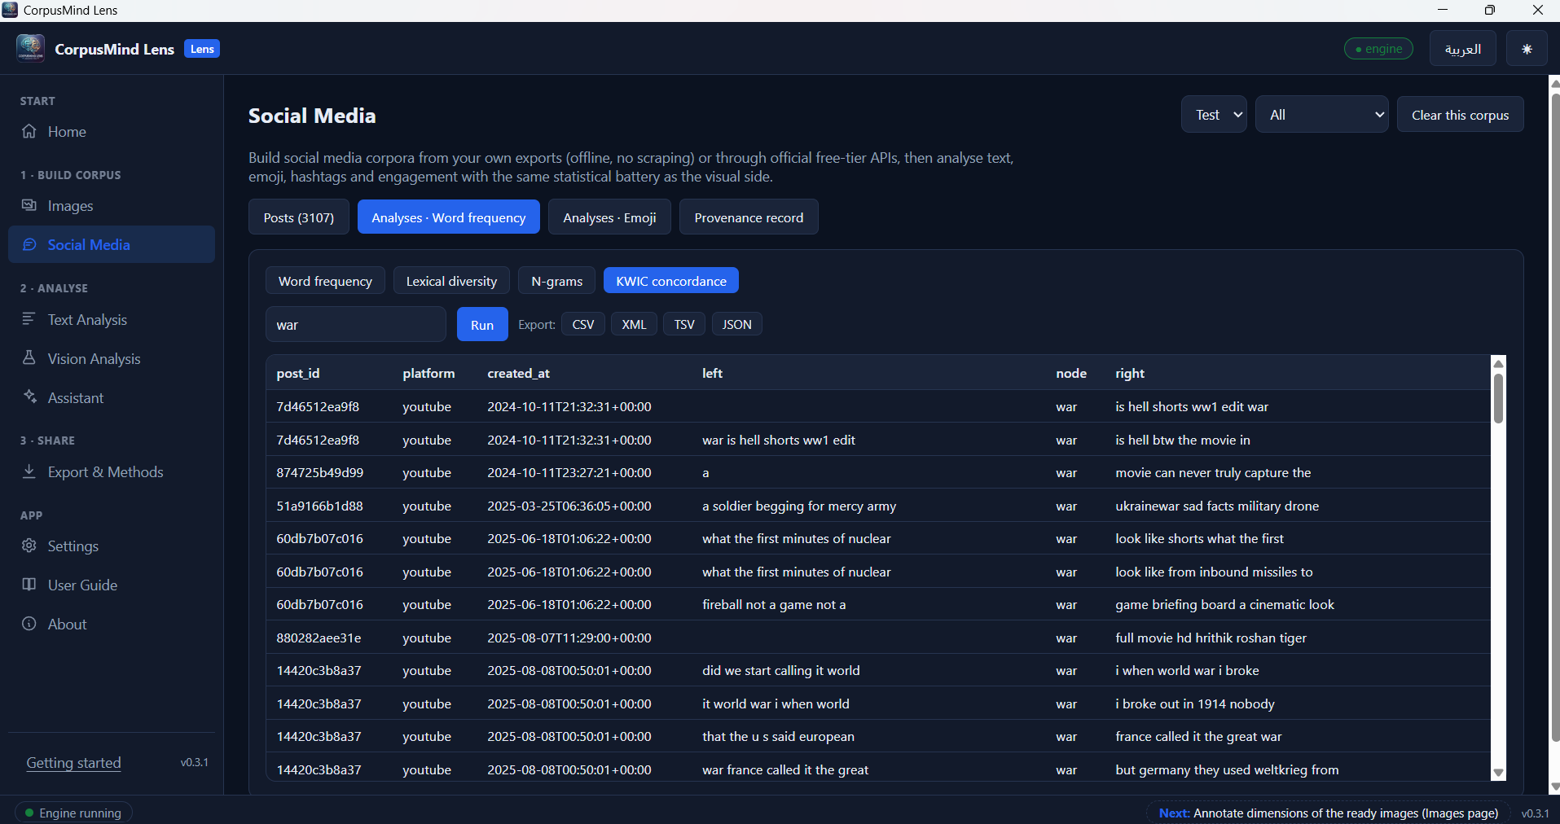This screenshot has height=824, width=1560.
Task: Click the CorpusMind Lens logo icon
Action: [x=30, y=49]
